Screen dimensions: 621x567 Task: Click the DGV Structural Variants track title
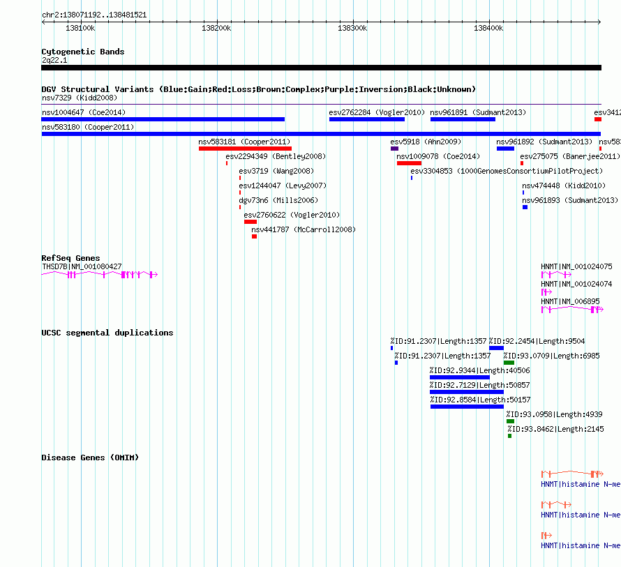(259, 89)
